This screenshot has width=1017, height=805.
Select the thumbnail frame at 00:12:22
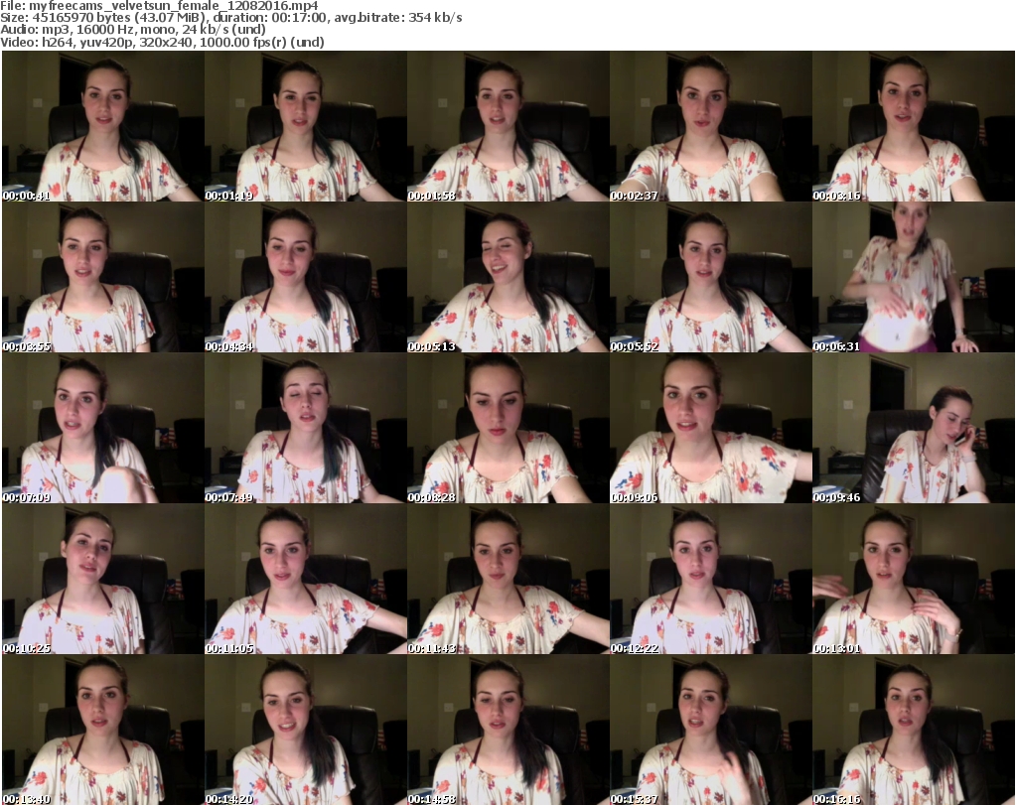pyautogui.click(x=710, y=579)
